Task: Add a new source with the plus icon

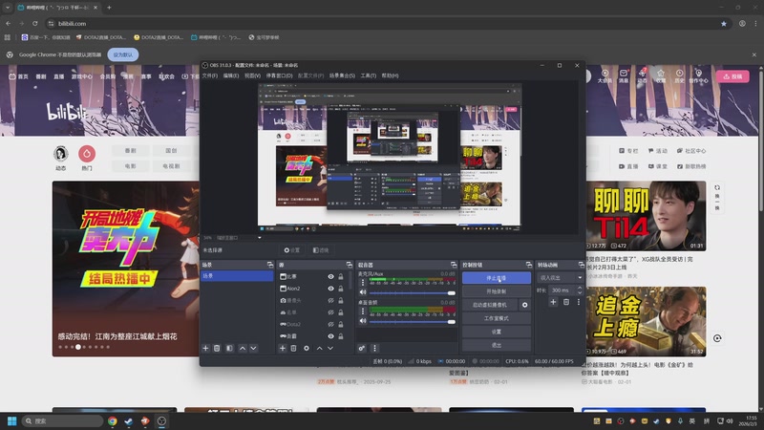Action: 282,348
